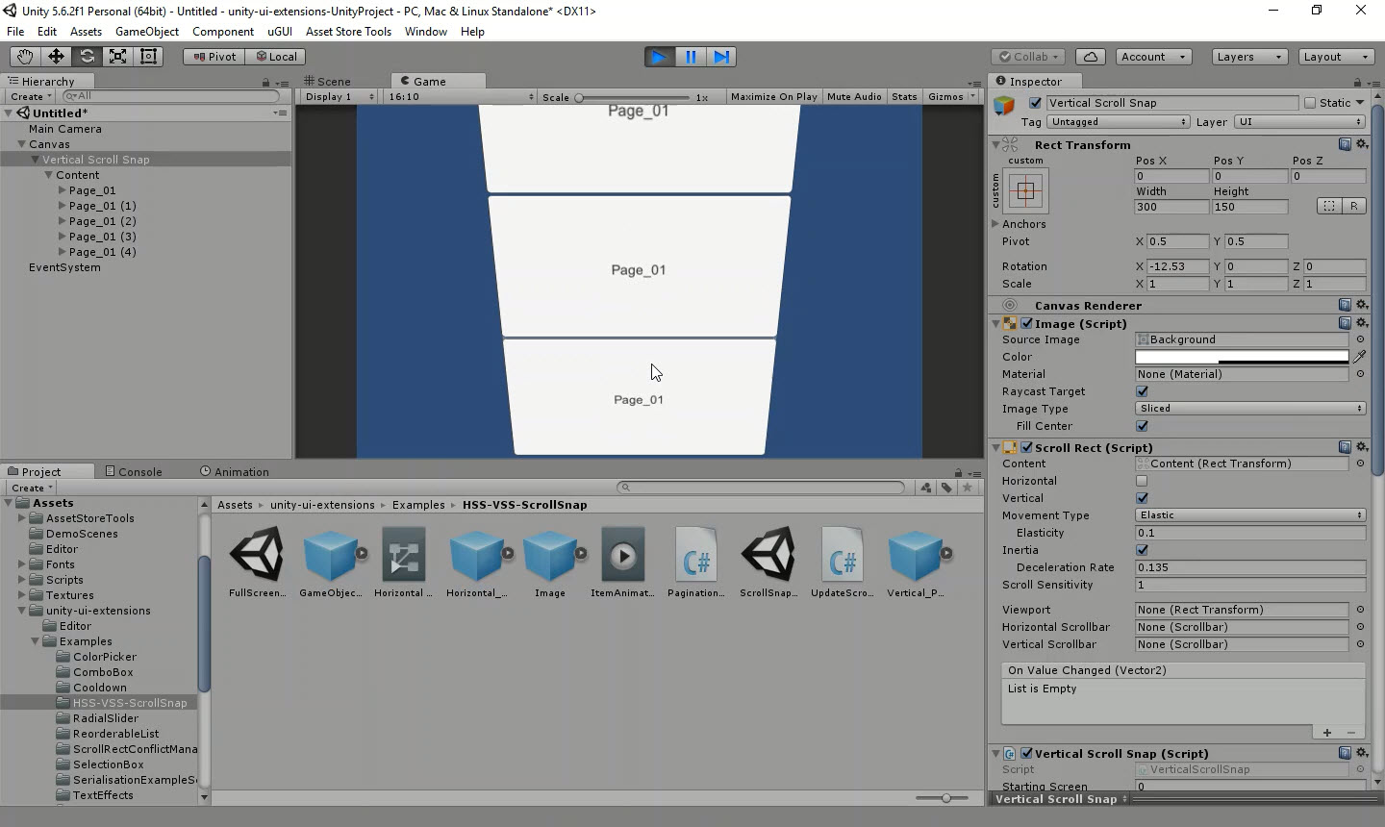Screen dimensions: 1385x827
Task: Click the Hierarchy search field
Action: tap(169, 96)
